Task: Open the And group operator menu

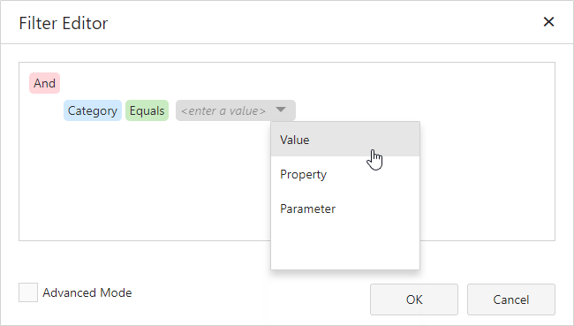Action: point(45,83)
